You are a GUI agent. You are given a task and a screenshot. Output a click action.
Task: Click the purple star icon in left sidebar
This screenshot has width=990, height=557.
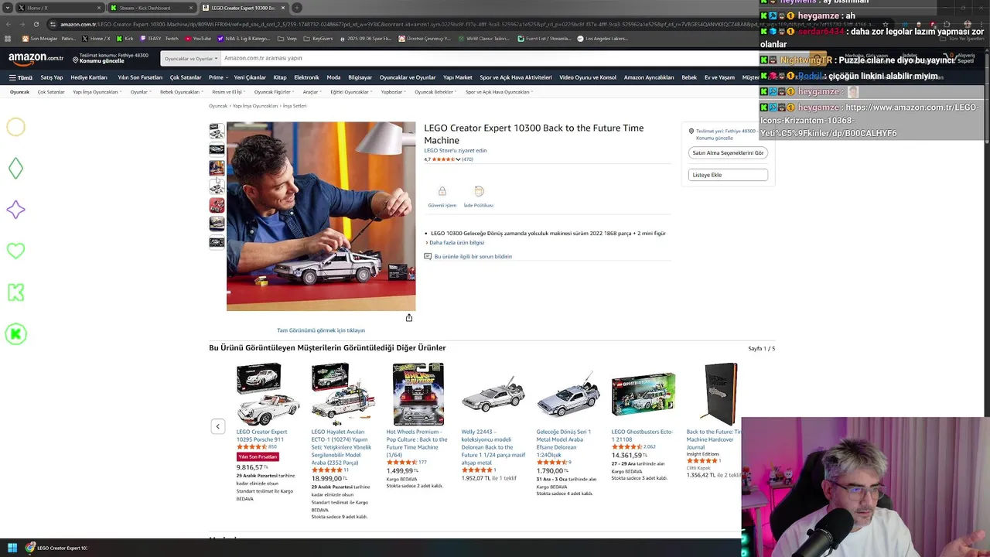pos(15,210)
